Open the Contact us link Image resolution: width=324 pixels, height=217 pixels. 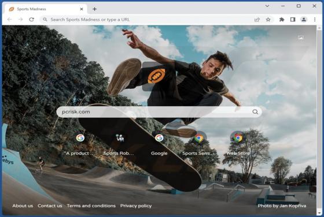pos(50,205)
